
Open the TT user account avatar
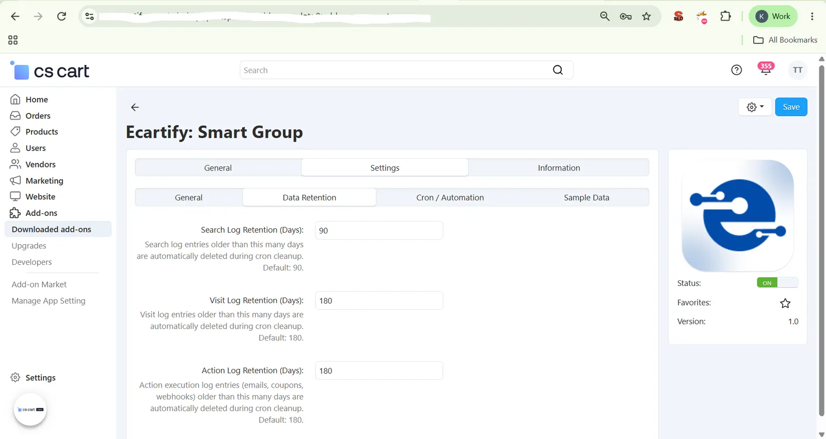pos(798,70)
